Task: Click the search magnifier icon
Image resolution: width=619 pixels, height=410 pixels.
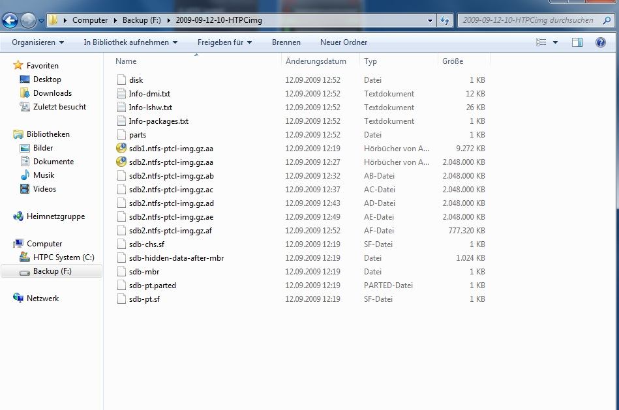Action: click(x=607, y=20)
